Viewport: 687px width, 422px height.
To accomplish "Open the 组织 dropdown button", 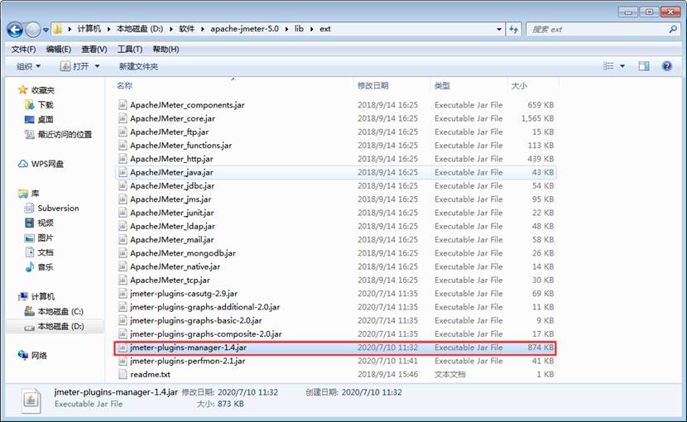I will tap(28, 66).
